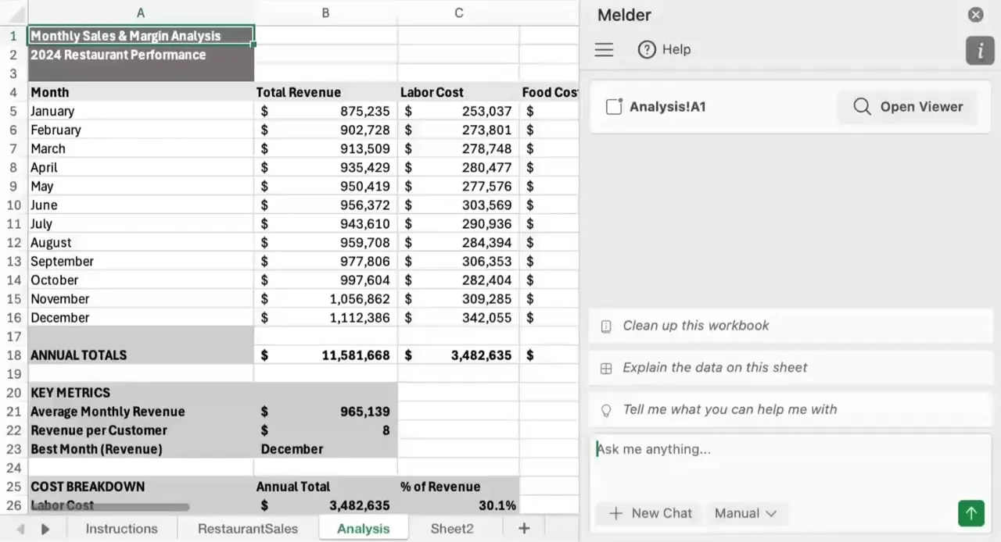The height and width of the screenshot is (542, 1001).
Task: Select the value 965,139
Action: coord(325,412)
